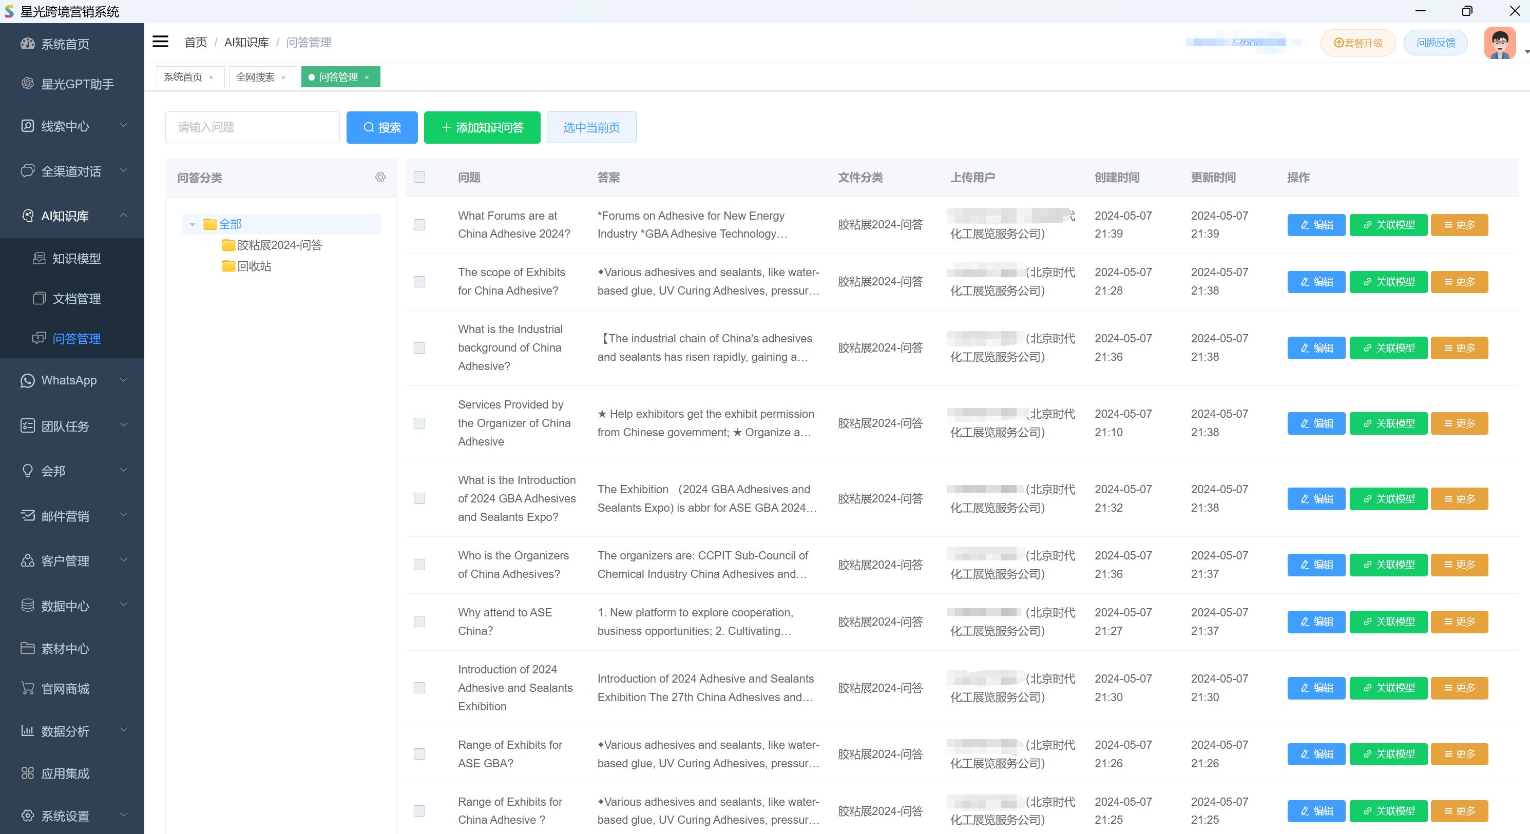The height and width of the screenshot is (834, 1530).
Task: Open 官网商城 shopping cart icon
Action: pos(27,689)
